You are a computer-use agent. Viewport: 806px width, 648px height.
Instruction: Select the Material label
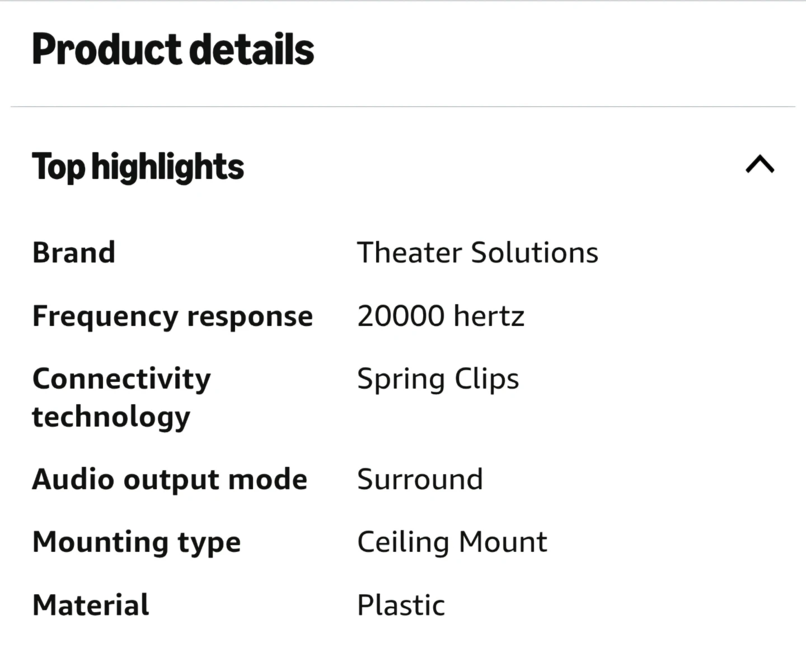pyautogui.click(x=91, y=605)
